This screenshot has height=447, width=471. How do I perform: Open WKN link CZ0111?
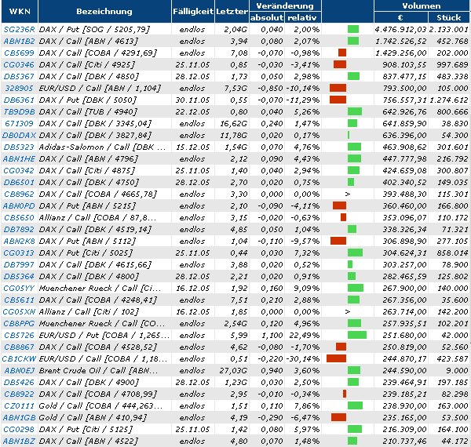[19, 406]
